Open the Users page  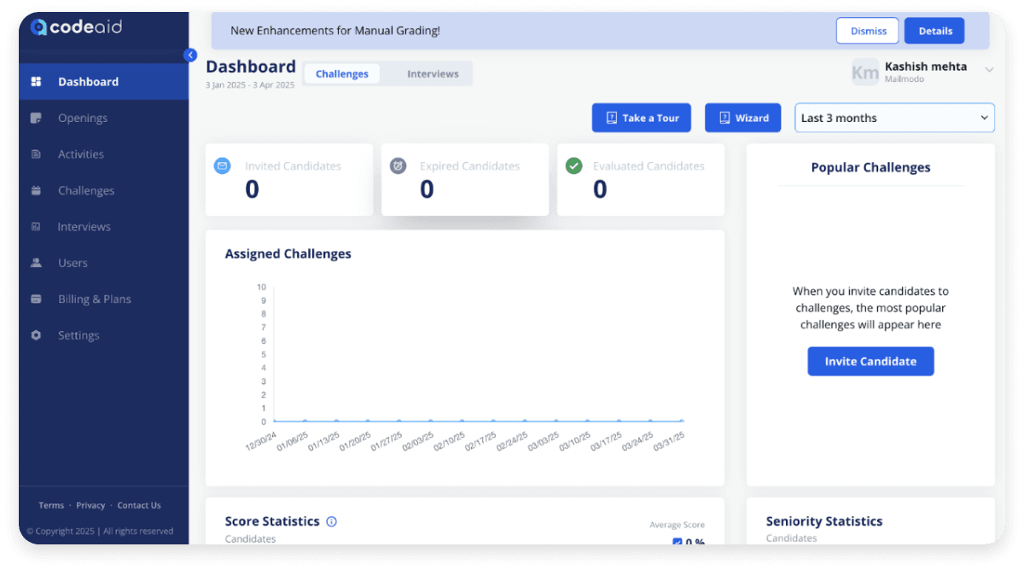pos(103,263)
